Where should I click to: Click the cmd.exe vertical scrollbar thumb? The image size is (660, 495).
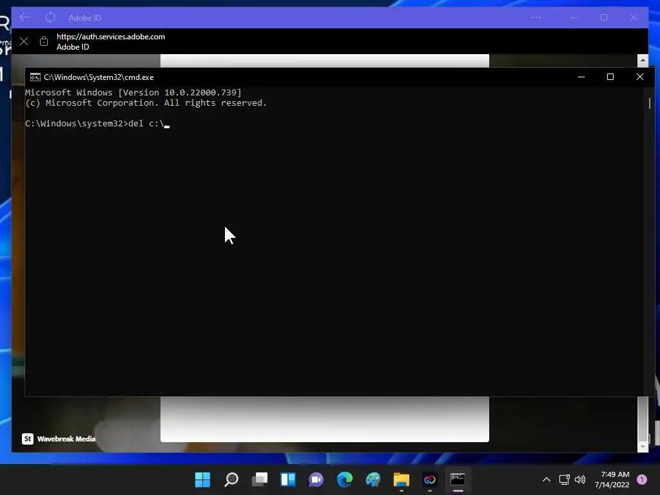(x=650, y=103)
